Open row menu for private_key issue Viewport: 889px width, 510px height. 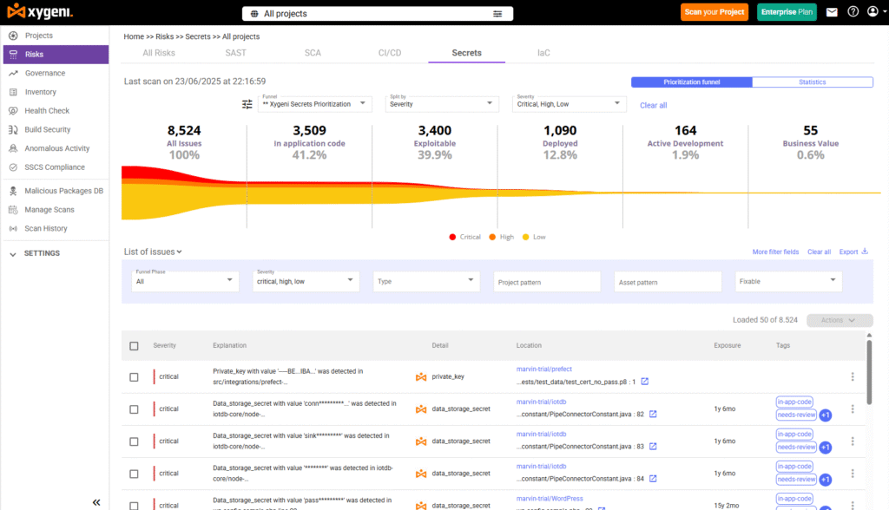pos(853,376)
